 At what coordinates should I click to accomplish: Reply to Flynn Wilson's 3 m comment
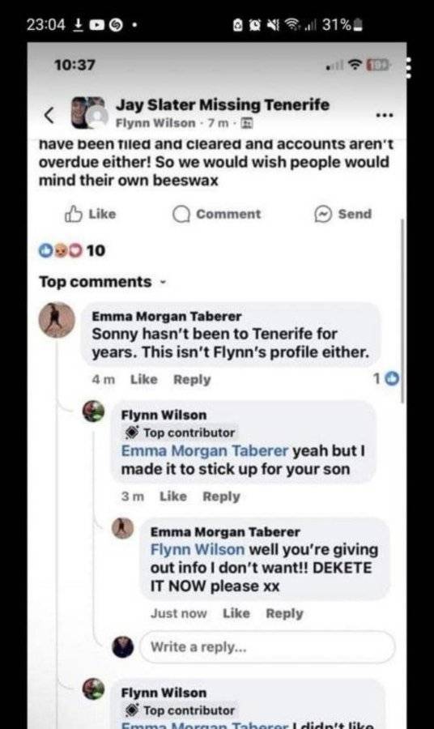pos(221,497)
